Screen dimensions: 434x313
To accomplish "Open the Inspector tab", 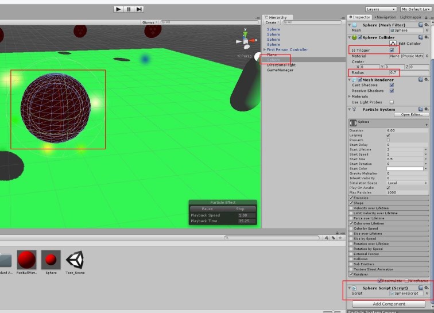I will (361, 17).
